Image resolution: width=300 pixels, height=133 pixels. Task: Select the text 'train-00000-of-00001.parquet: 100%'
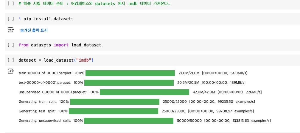pos(51,73)
